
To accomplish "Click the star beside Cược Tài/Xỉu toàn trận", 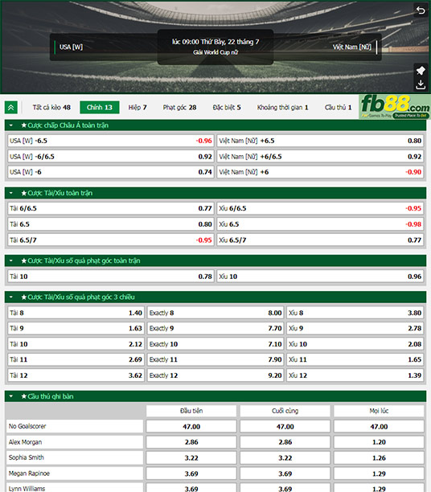I will 24,193.
